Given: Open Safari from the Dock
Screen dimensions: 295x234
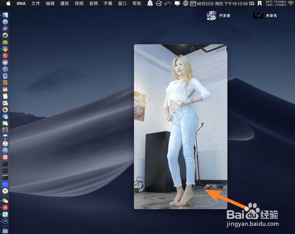Looking at the screenshot, I should [5, 69].
